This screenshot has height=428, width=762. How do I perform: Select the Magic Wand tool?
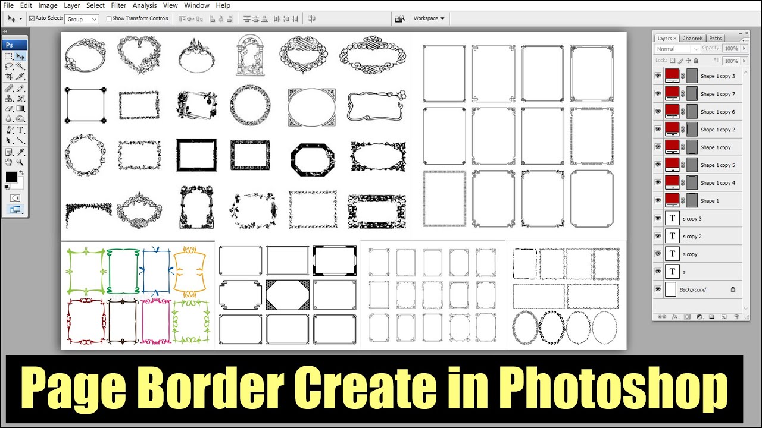[20, 67]
